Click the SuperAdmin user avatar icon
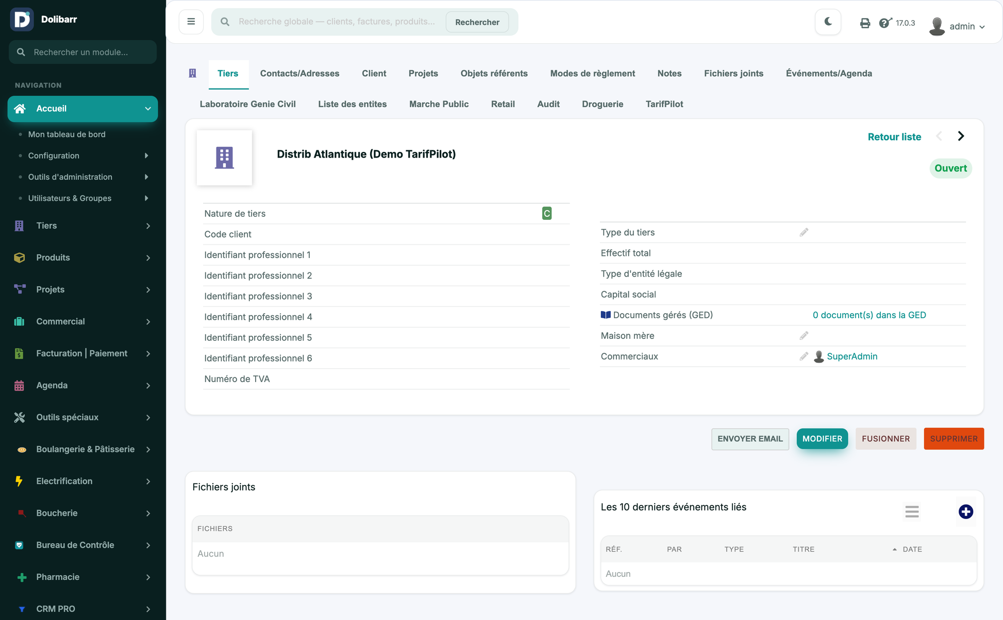This screenshot has width=1003, height=620. click(x=818, y=356)
